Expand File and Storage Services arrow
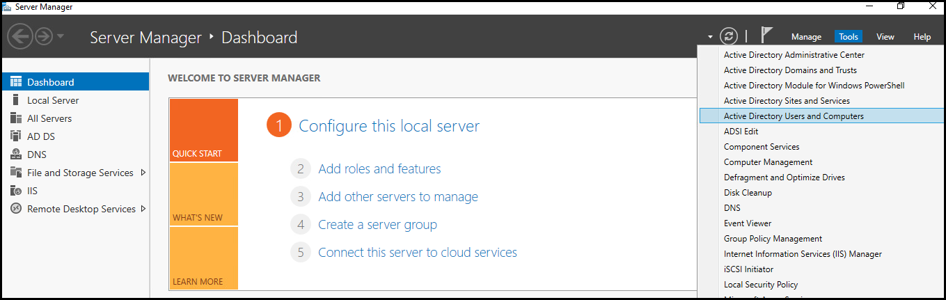This screenshot has height=300, width=946. pos(143,173)
